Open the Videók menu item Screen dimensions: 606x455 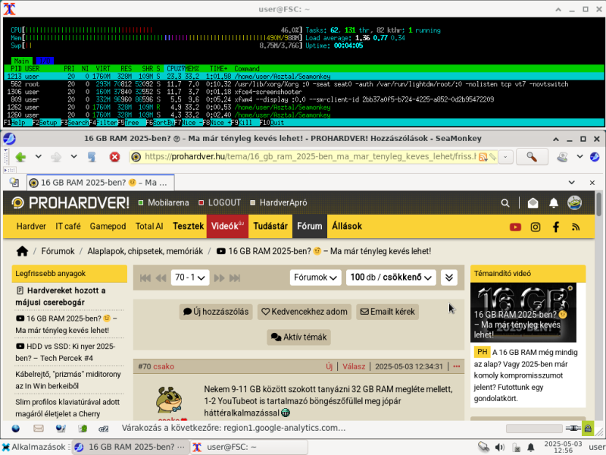(x=227, y=226)
